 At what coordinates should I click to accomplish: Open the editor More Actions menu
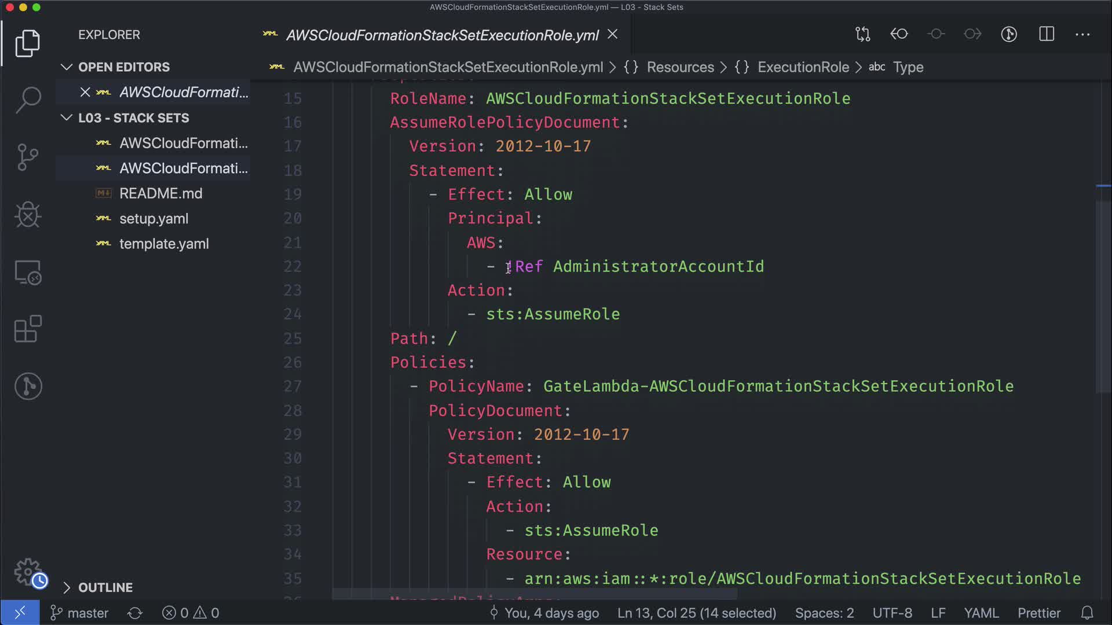point(1082,35)
